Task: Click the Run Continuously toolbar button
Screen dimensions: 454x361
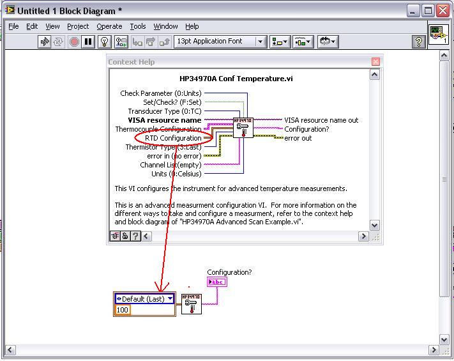Action: point(58,42)
